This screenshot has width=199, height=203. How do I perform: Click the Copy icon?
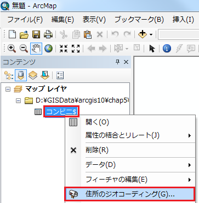(x=76, y=34)
